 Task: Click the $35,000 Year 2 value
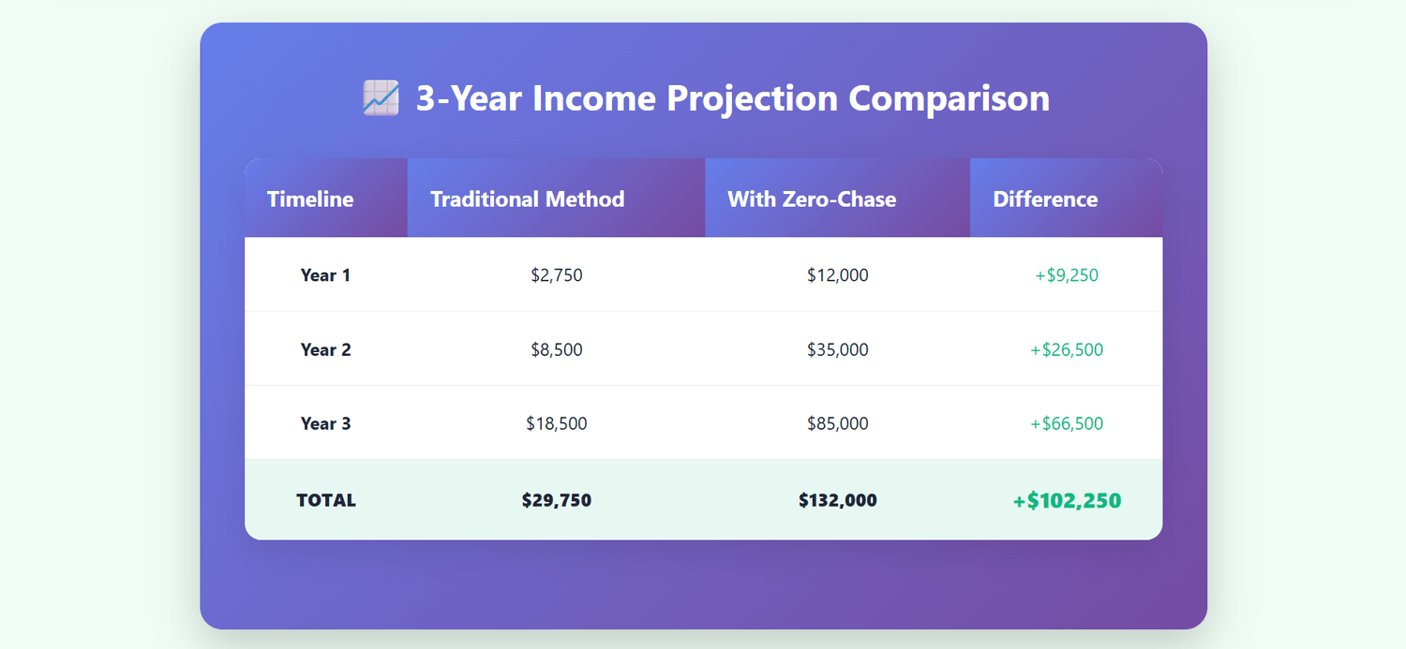point(837,349)
